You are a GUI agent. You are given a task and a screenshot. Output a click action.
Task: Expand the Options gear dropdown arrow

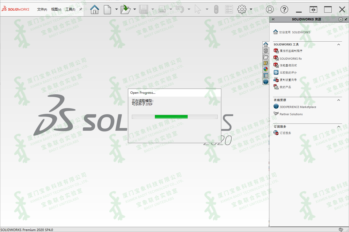[251, 10]
